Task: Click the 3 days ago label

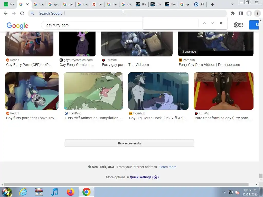Action: (x=189, y=52)
